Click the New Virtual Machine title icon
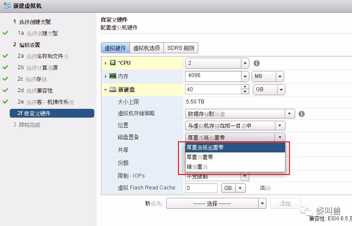 [7, 5]
